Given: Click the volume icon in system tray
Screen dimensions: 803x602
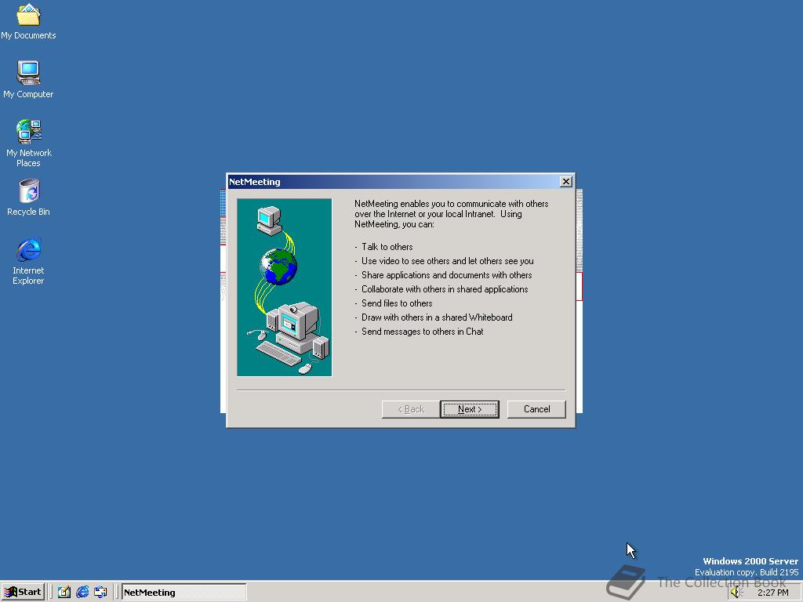Looking at the screenshot, I should (736, 593).
